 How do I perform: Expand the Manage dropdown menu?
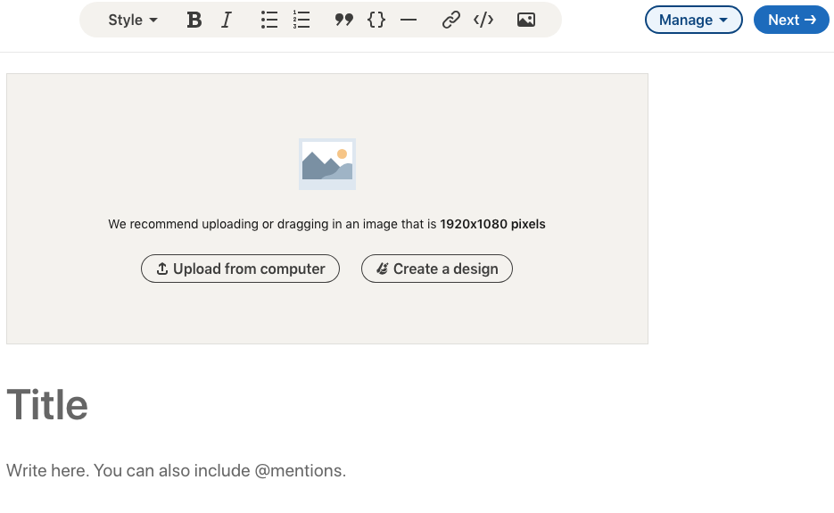pyautogui.click(x=694, y=20)
